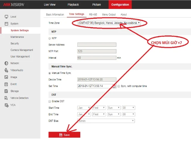Select Time Settings tab
This screenshot has height=143, width=191.
pos(76,14)
